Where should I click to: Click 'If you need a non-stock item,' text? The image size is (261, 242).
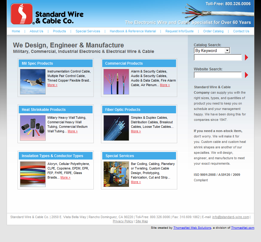(x=218, y=131)
